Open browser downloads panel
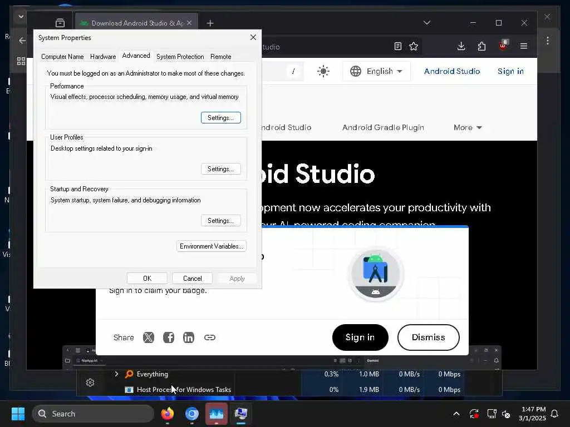570x427 pixels. [x=461, y=46]
